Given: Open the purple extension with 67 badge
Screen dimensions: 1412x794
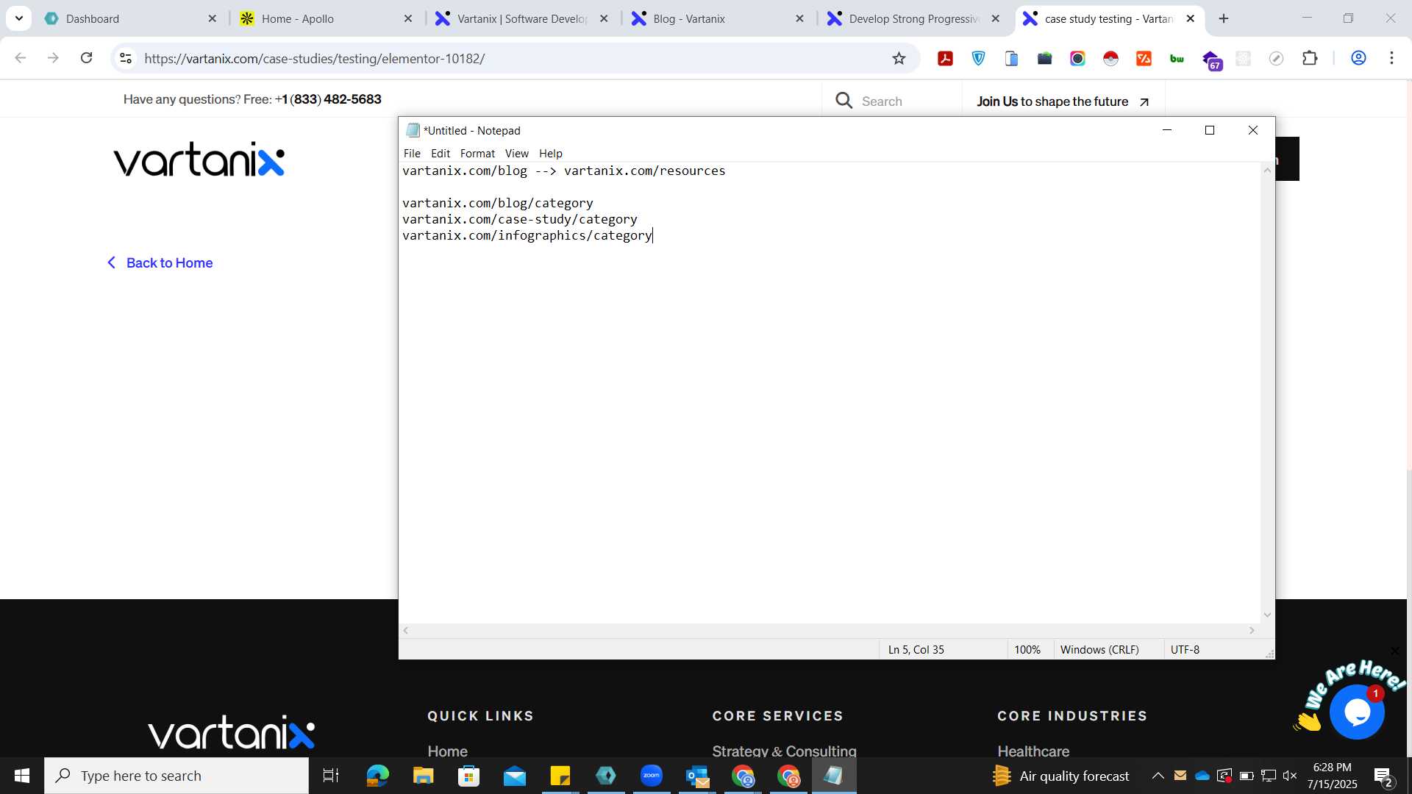Looking at the screenshot, I should (1212, 60).
